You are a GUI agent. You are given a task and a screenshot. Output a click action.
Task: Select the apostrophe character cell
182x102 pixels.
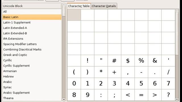coord(168,61)
